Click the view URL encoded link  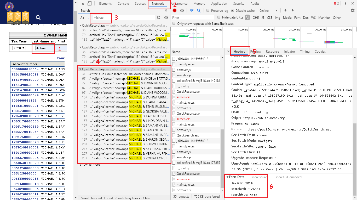point(289,177)
